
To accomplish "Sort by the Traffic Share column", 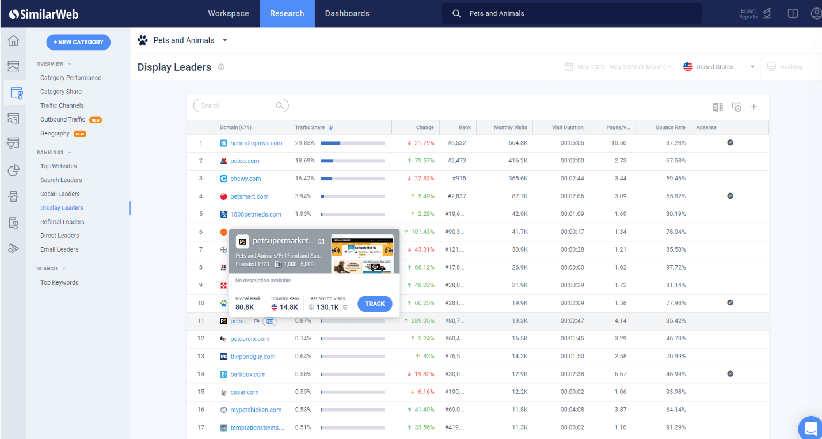I will [314, 127].
